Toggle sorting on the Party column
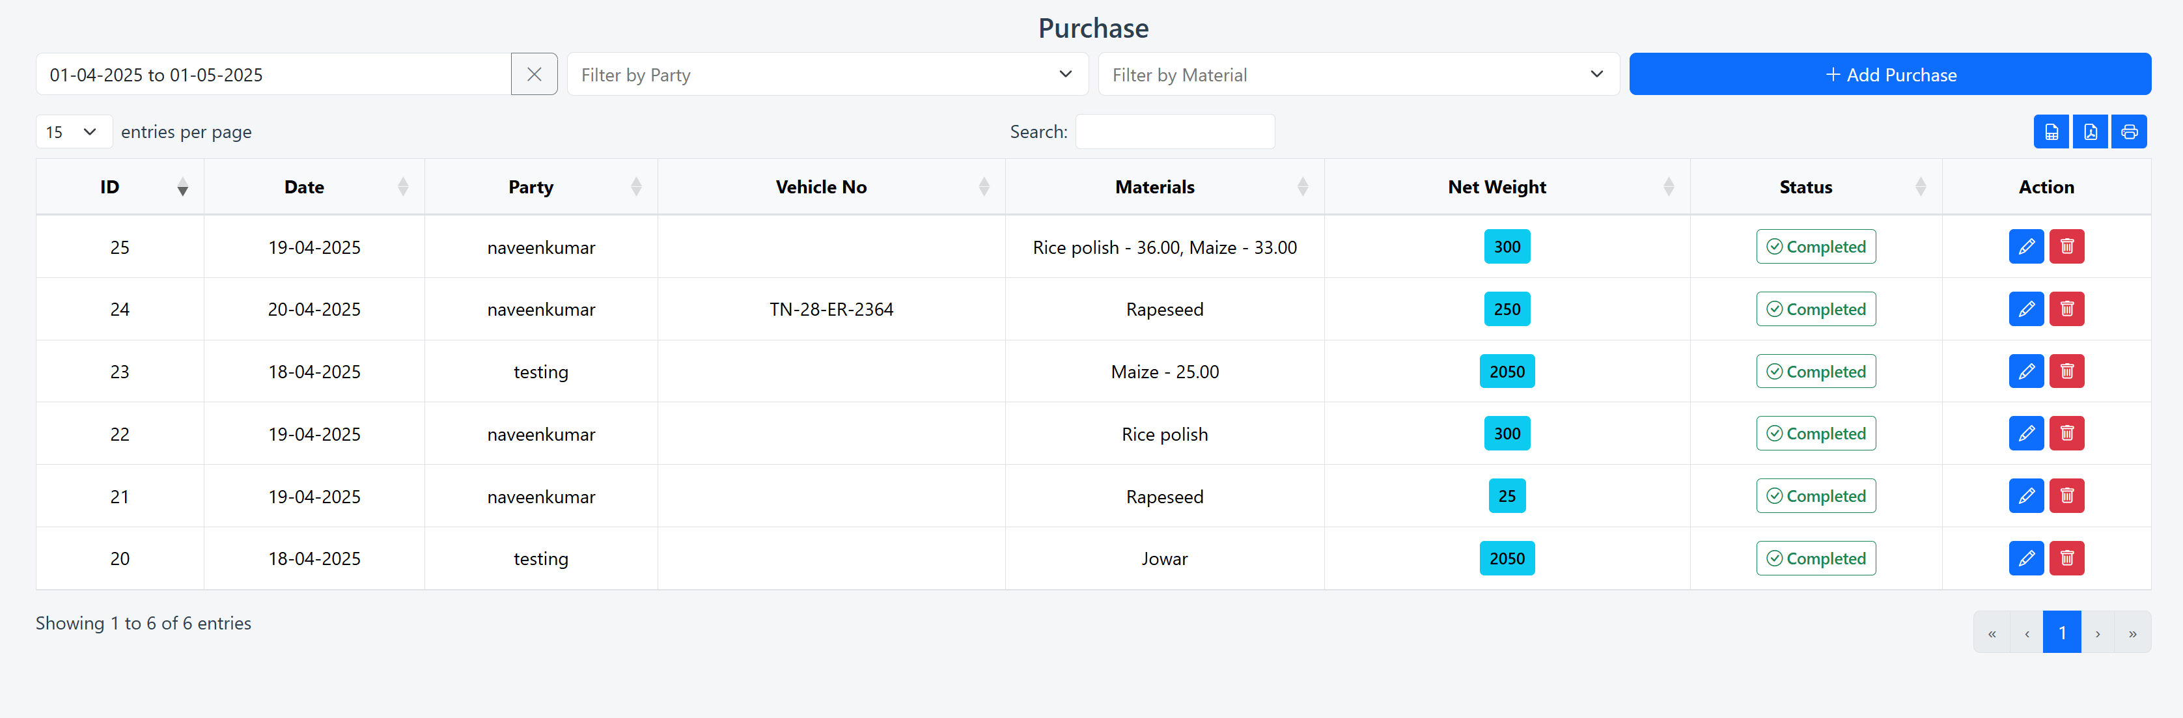 tap(637, 186)
